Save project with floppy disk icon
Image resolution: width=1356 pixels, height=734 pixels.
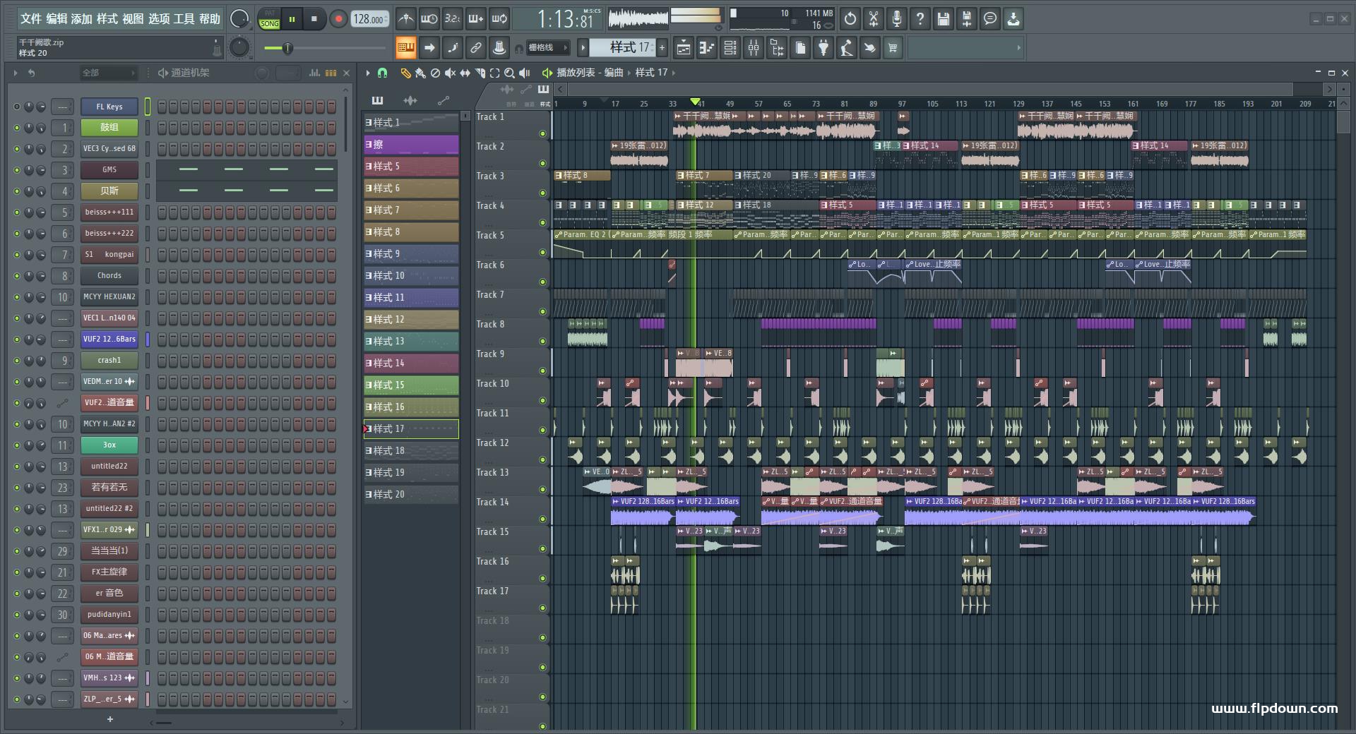pyautogui.click(x=944, y=19)
